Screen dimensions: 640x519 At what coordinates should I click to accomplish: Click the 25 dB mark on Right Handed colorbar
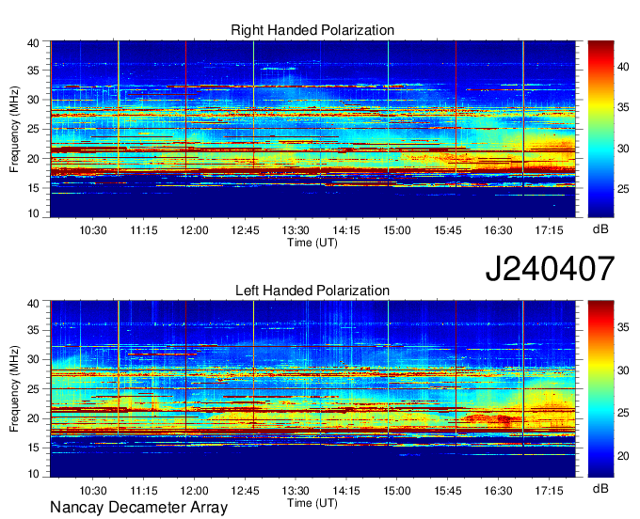[623, 189]
